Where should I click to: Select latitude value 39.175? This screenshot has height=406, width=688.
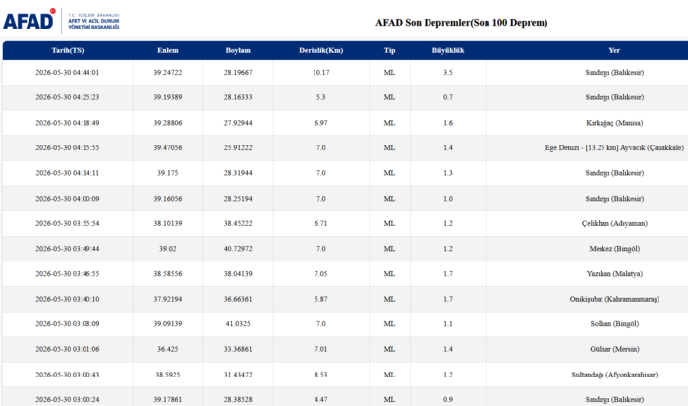[x=168, y=173]
